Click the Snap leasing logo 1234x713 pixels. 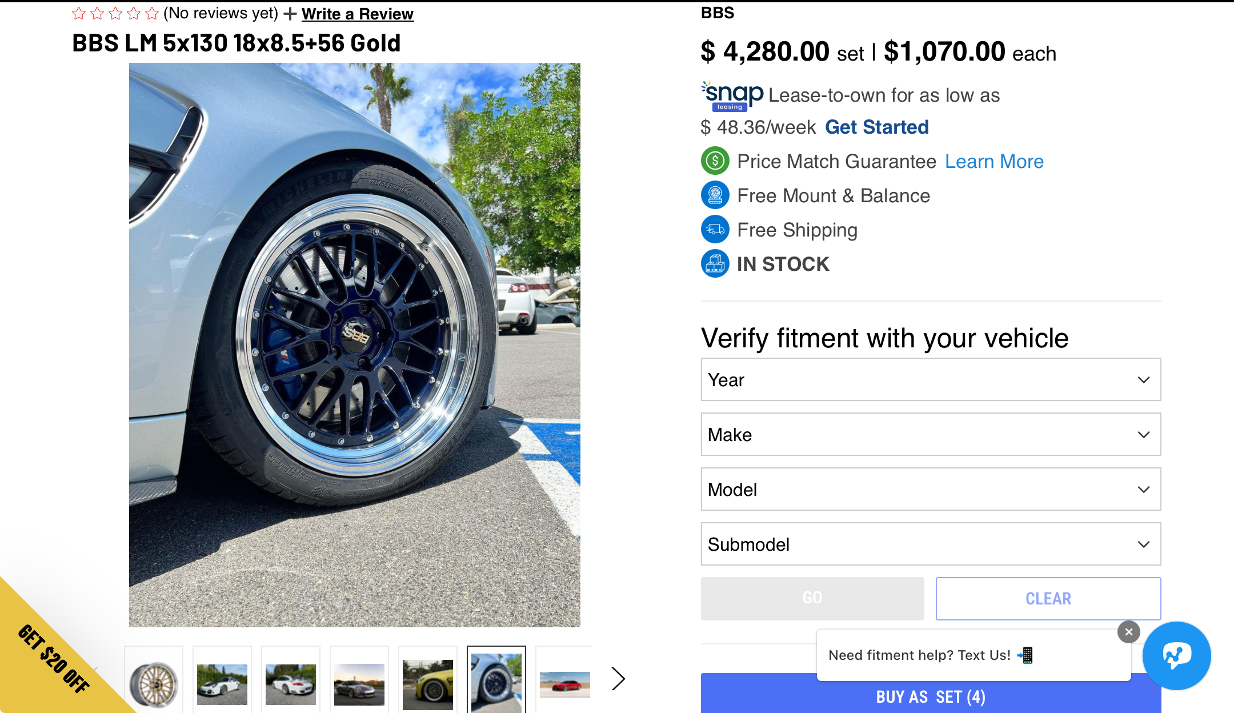pyautogui.click(x=732, y=95)
